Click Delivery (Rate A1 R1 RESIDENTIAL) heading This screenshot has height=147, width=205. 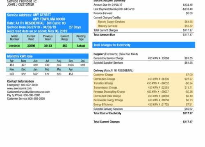114,71
